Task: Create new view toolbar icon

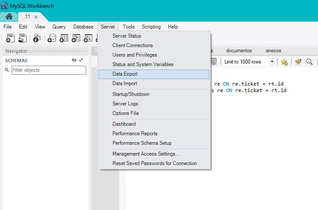Action: 76,38
